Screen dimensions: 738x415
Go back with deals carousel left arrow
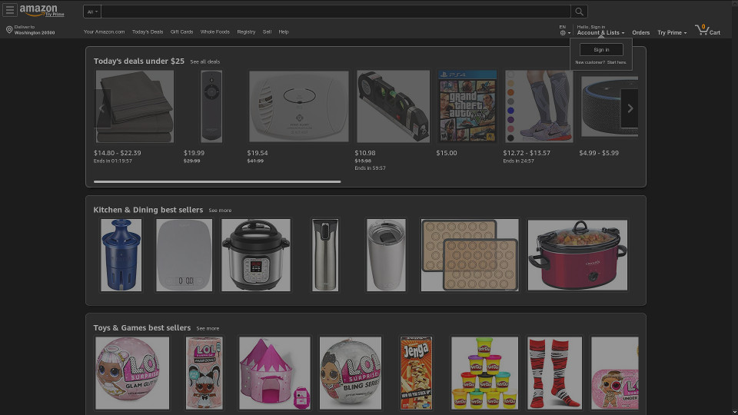point(102,108)
